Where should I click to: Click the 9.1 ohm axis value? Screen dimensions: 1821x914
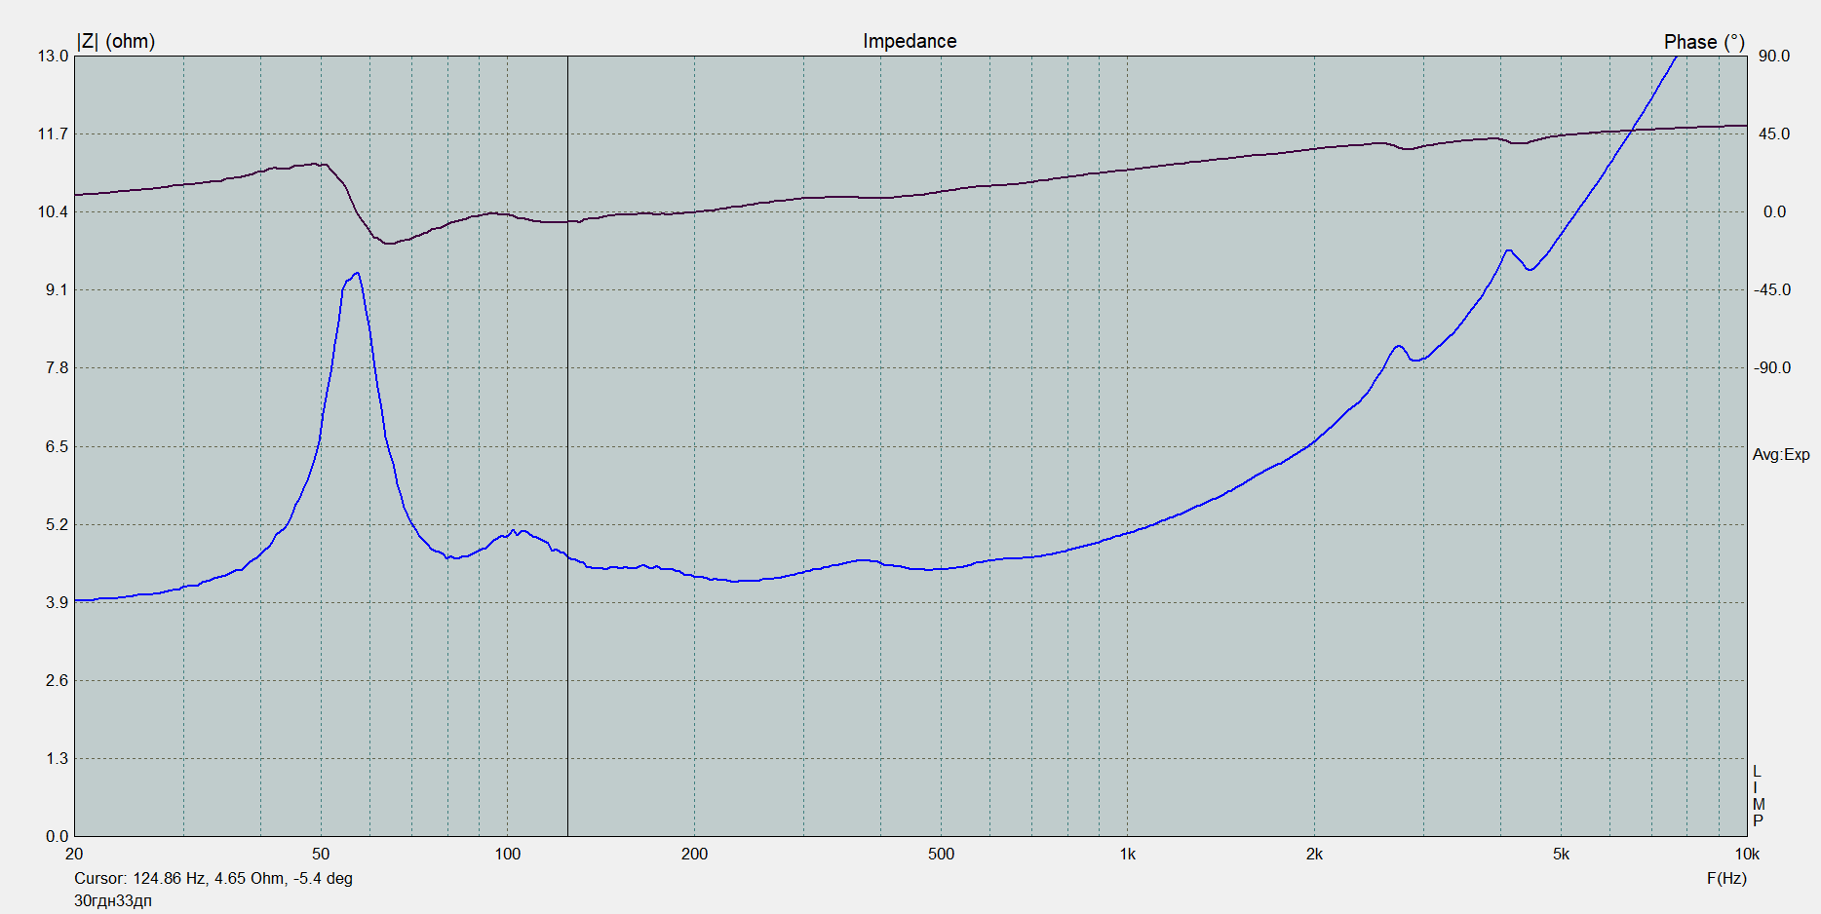(x=57, y=289)
